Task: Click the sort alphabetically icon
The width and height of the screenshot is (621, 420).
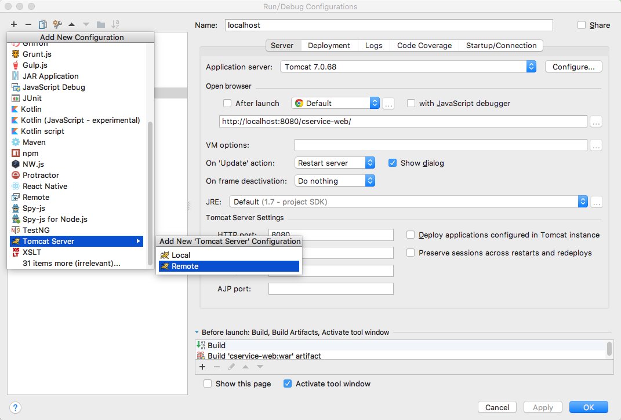Action: 115,24
